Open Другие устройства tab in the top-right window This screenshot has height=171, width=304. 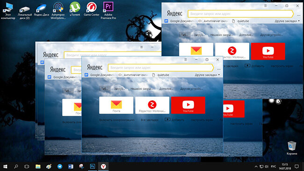271,35
